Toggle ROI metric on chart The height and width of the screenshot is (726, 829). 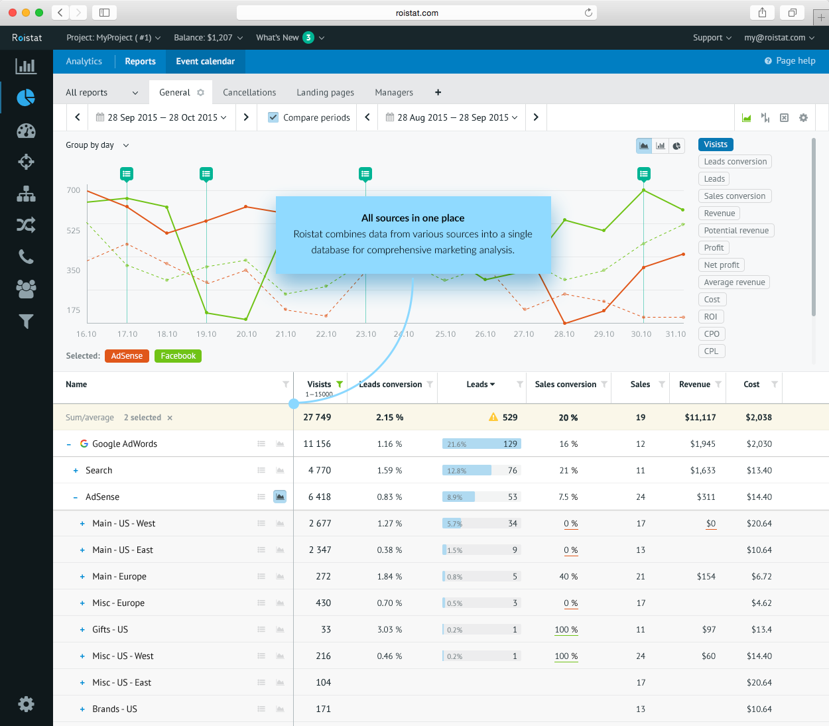(x=711, y=317)
